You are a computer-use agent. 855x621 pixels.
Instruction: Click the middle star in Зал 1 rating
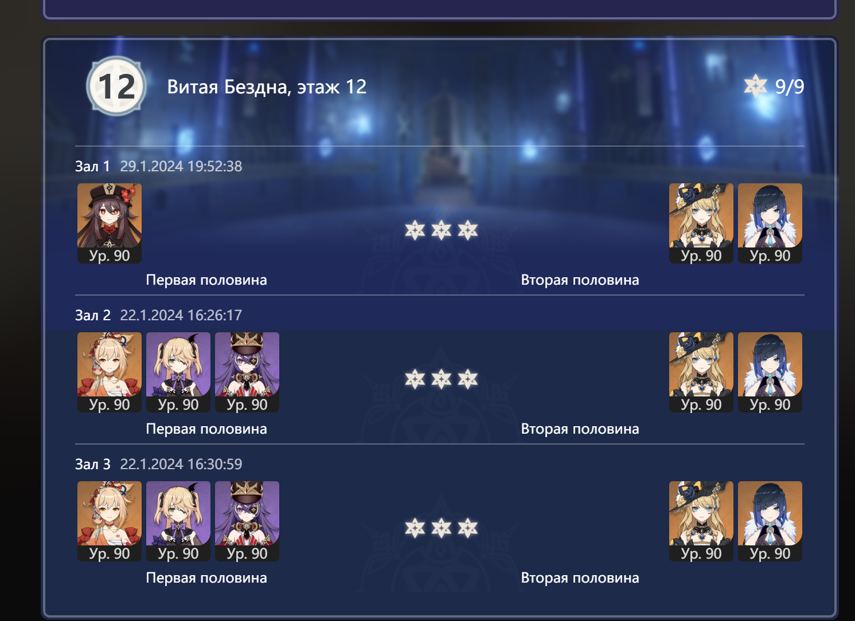click(442, 230)
